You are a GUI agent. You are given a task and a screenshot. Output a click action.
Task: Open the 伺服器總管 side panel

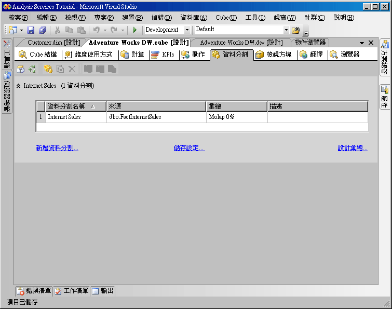pos(7,92)
